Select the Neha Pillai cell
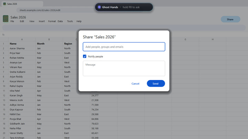Image resolution: width=248 pixels, height=139 pixels. [x=22, y=128]
